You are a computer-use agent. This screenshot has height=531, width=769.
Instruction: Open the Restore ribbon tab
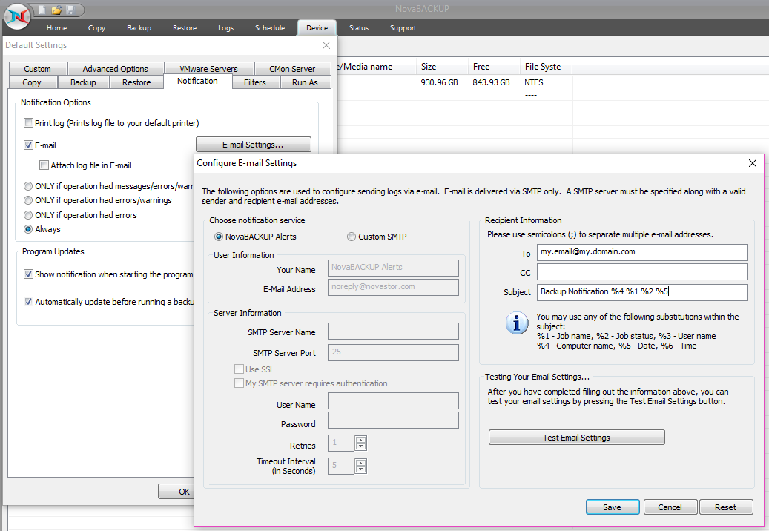coord(185,28)
